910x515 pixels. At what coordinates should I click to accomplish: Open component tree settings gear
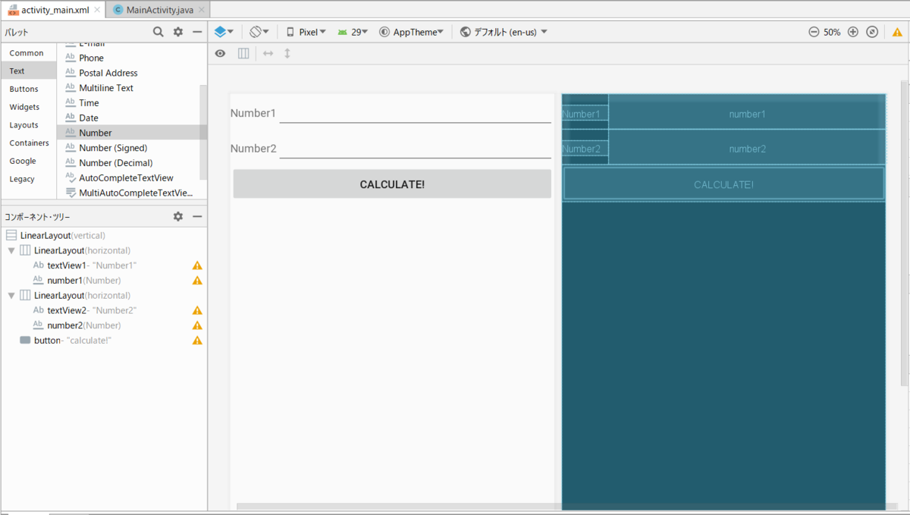pos(178,216)
